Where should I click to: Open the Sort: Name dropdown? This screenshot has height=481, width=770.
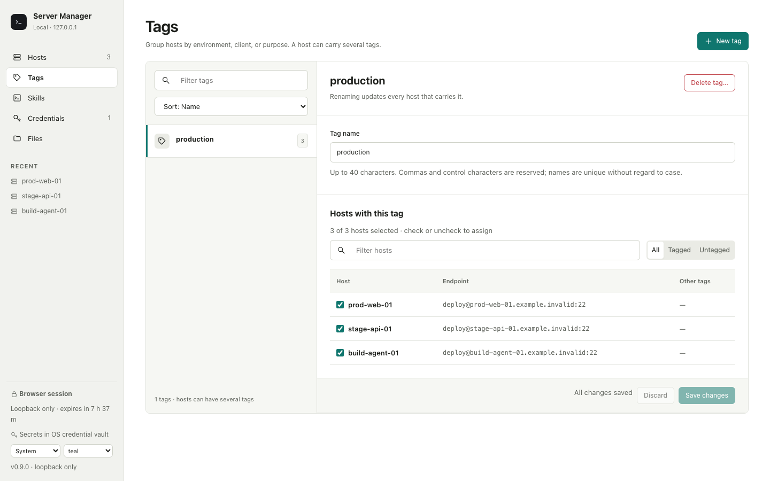[x=231, y=106]
